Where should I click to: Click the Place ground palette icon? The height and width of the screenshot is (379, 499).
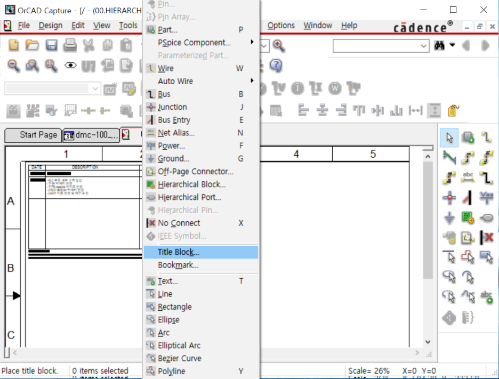click(x=449, y=218)
